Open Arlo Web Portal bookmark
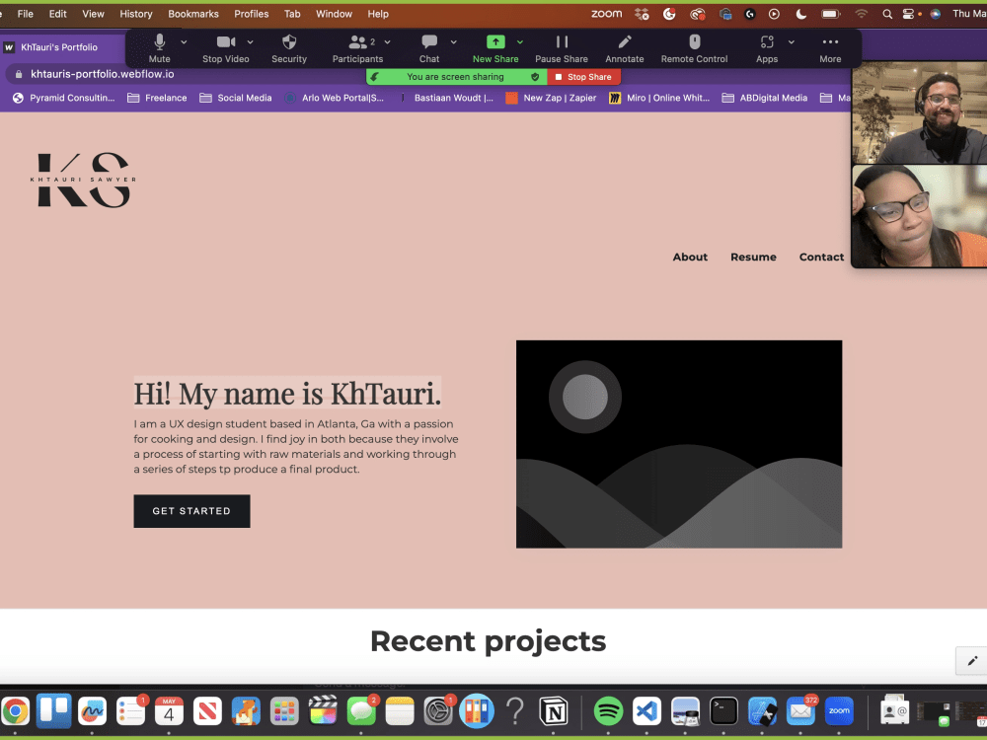Viewport: 987px width, 740px height. (x=335, y=98)
